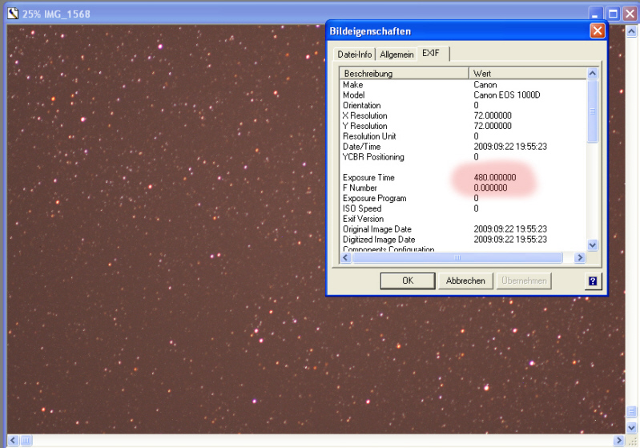
Task: Sort by the Beschreibung column header
Action: pos(404,74)
